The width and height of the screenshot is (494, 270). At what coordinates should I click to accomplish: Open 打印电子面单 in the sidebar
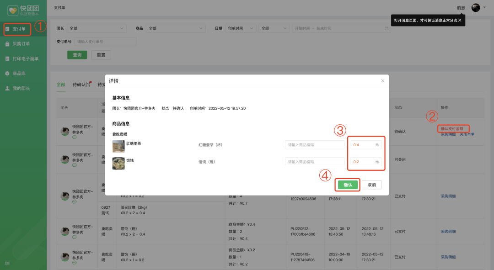25,58
